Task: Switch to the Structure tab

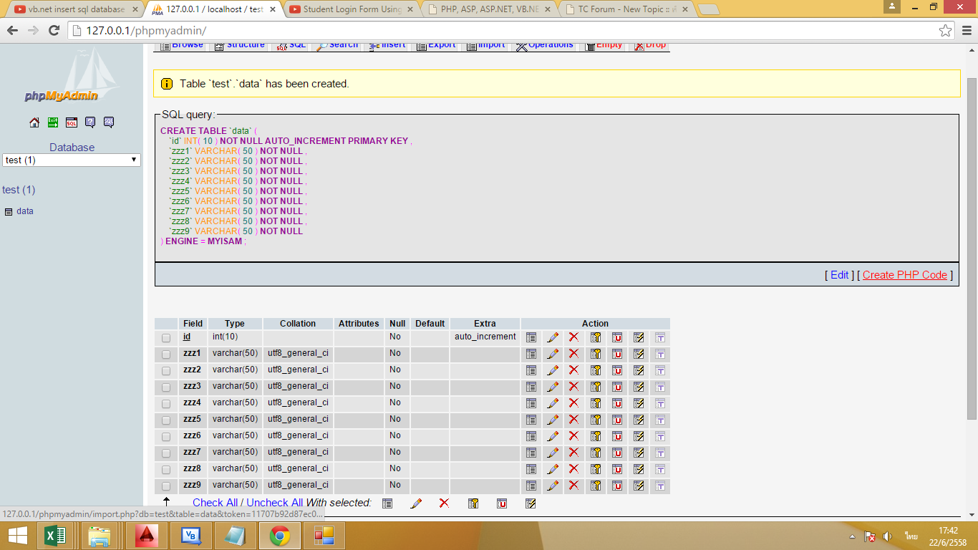Action: click(x=240, y=47)
